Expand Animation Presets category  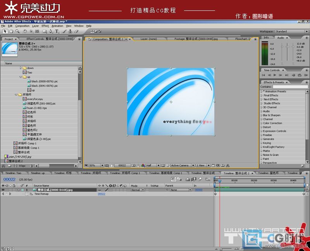[262, 92]
